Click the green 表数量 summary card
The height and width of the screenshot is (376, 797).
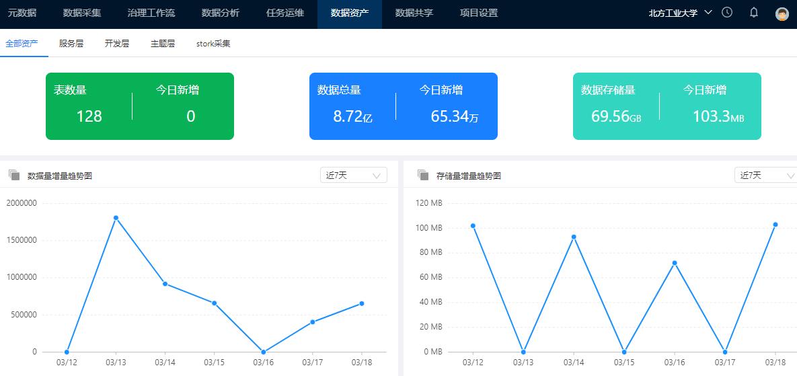coord(140,106)
